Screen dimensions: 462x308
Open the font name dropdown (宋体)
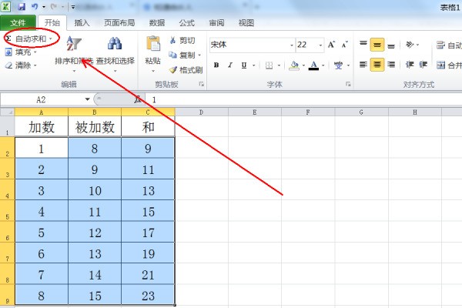click(x=291, y=45)
